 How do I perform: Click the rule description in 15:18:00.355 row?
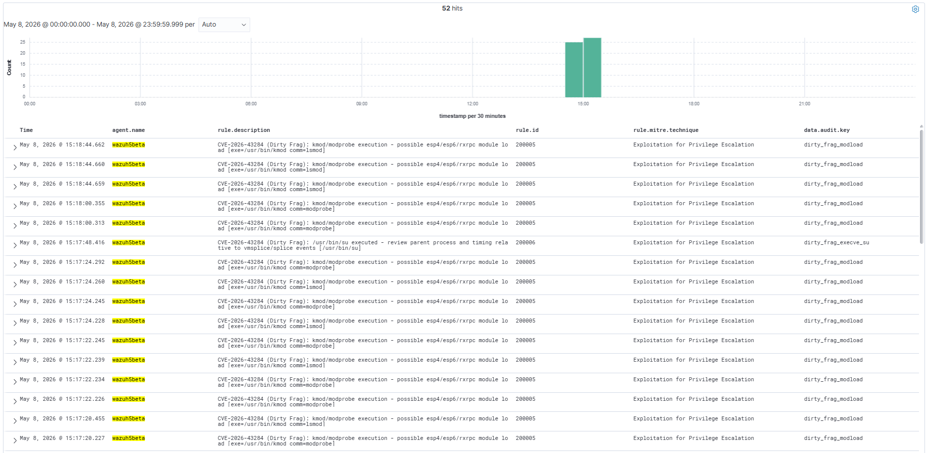click(362, 206)
